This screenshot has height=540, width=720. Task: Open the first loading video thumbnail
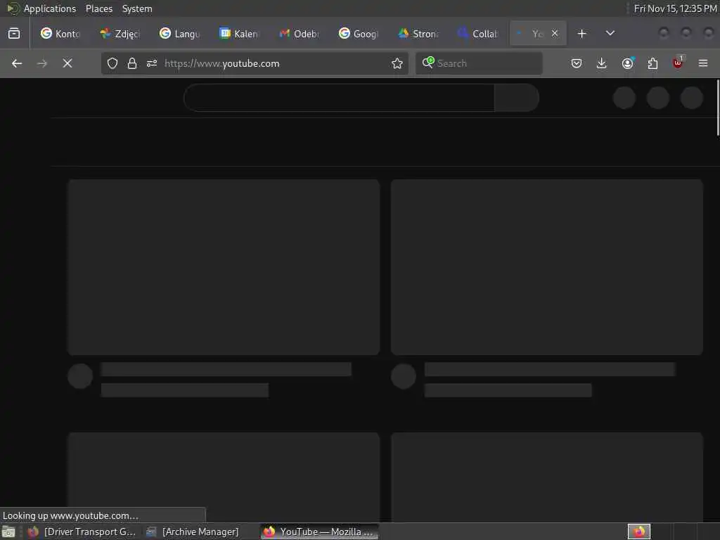click(224, 267)
